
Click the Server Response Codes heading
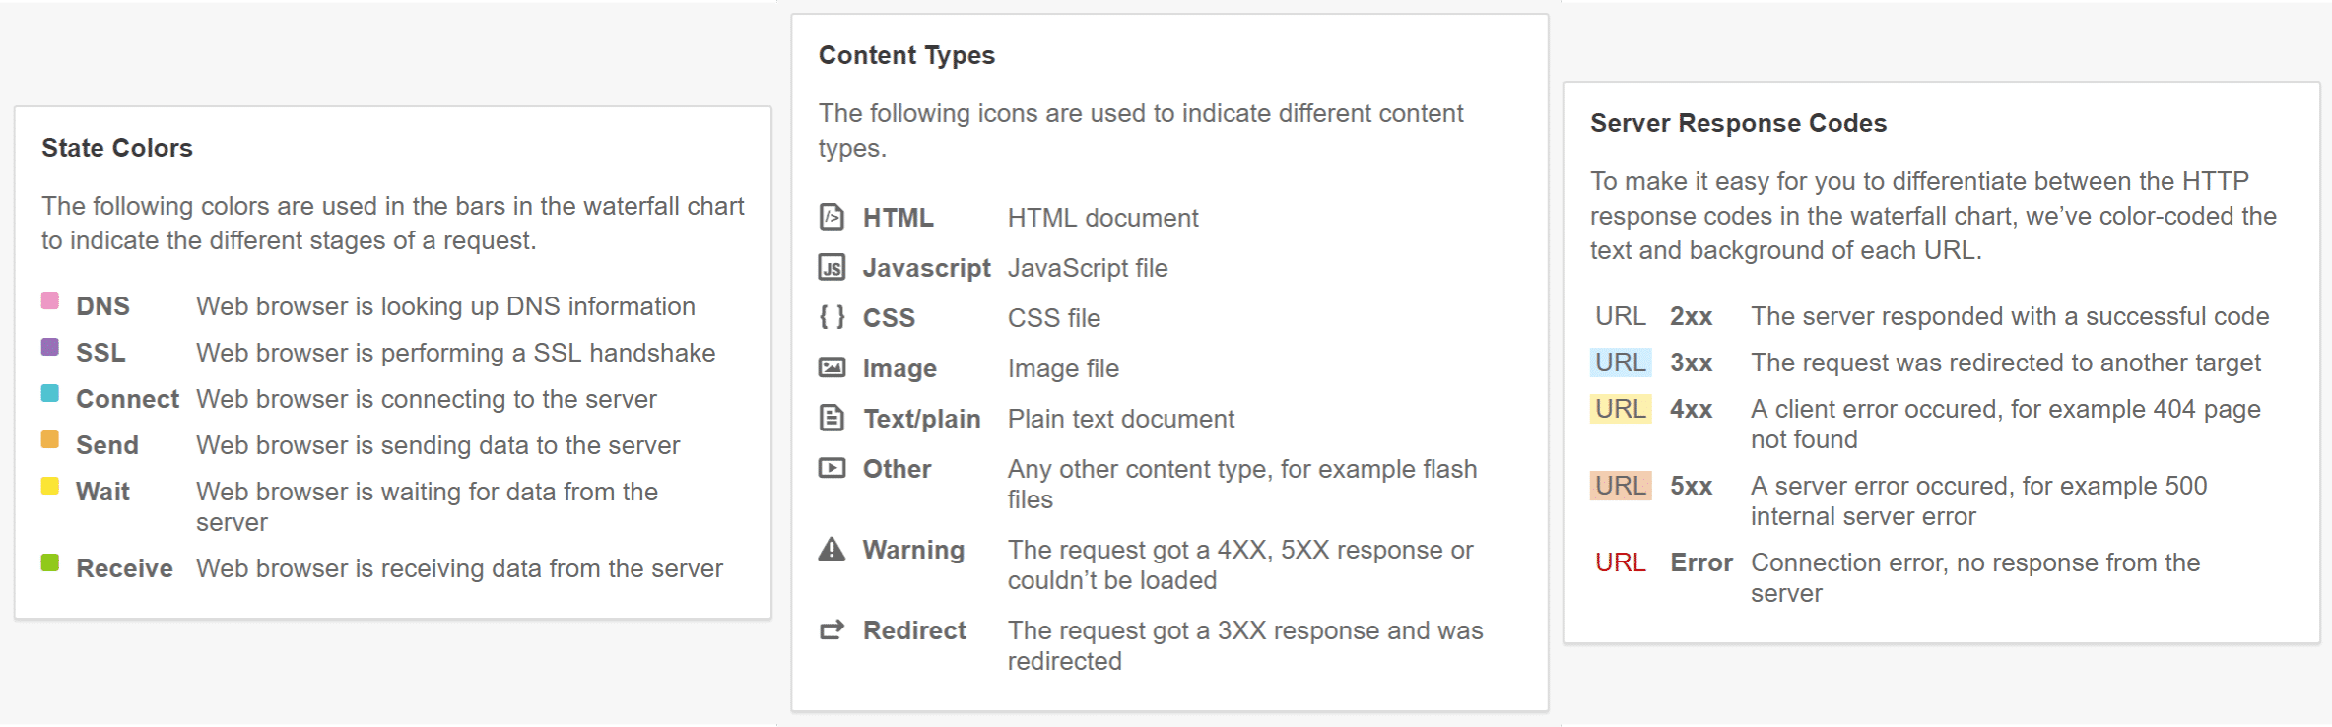click(x=1737, y=123)
